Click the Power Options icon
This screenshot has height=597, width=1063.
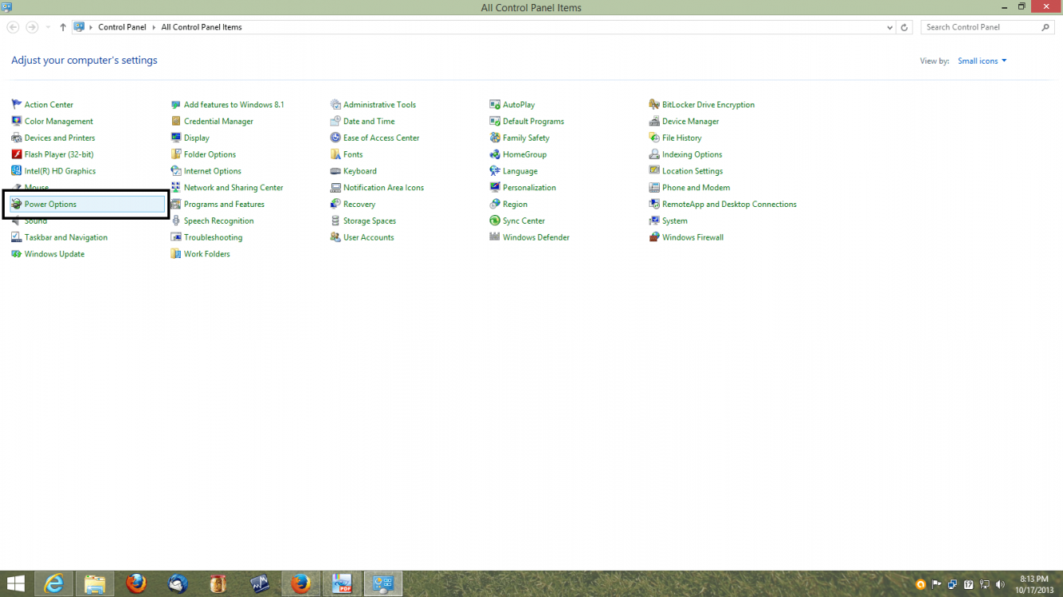[17, 205]
